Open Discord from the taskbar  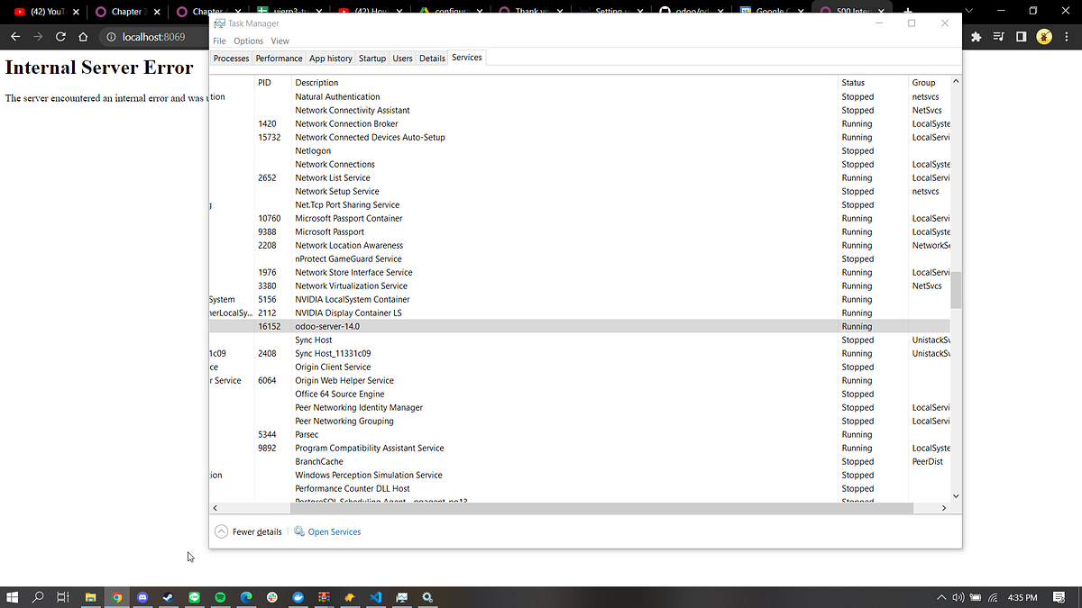(x=142, y=596)
